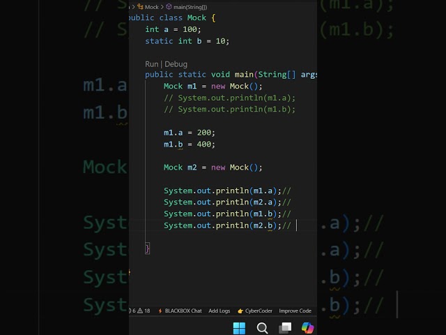Viewport: 446px width, 335px height.
Task: Open BLACKBOX Chat from status bar
Action: click(180, 311)
